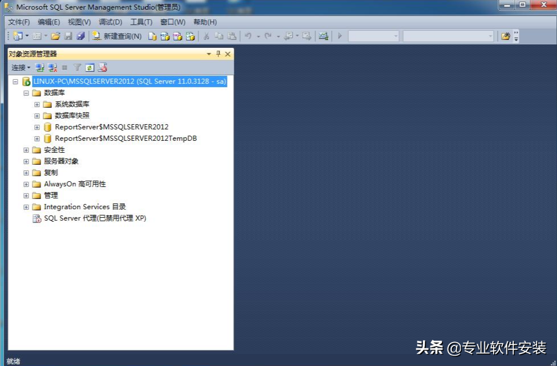Click the Paste clipboard icon
This screenshot has height=366, width=557.
point(231,36)
